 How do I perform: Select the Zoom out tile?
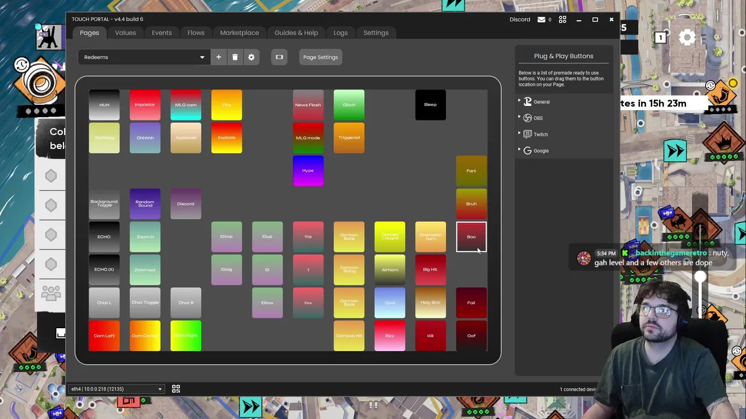point(145,269)
